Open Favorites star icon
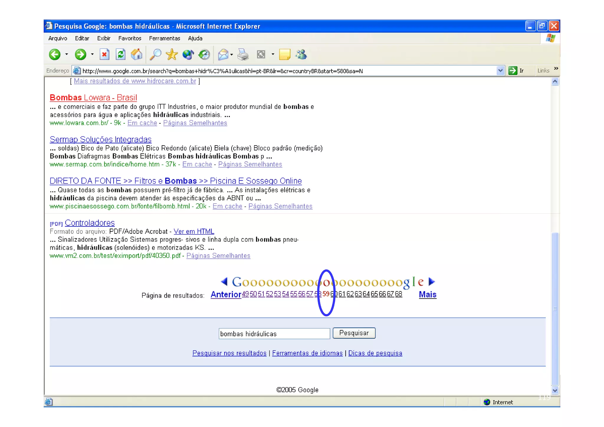The width and height of the screenshot is (604, 427). pyautogui.click(x=172, y=55)
